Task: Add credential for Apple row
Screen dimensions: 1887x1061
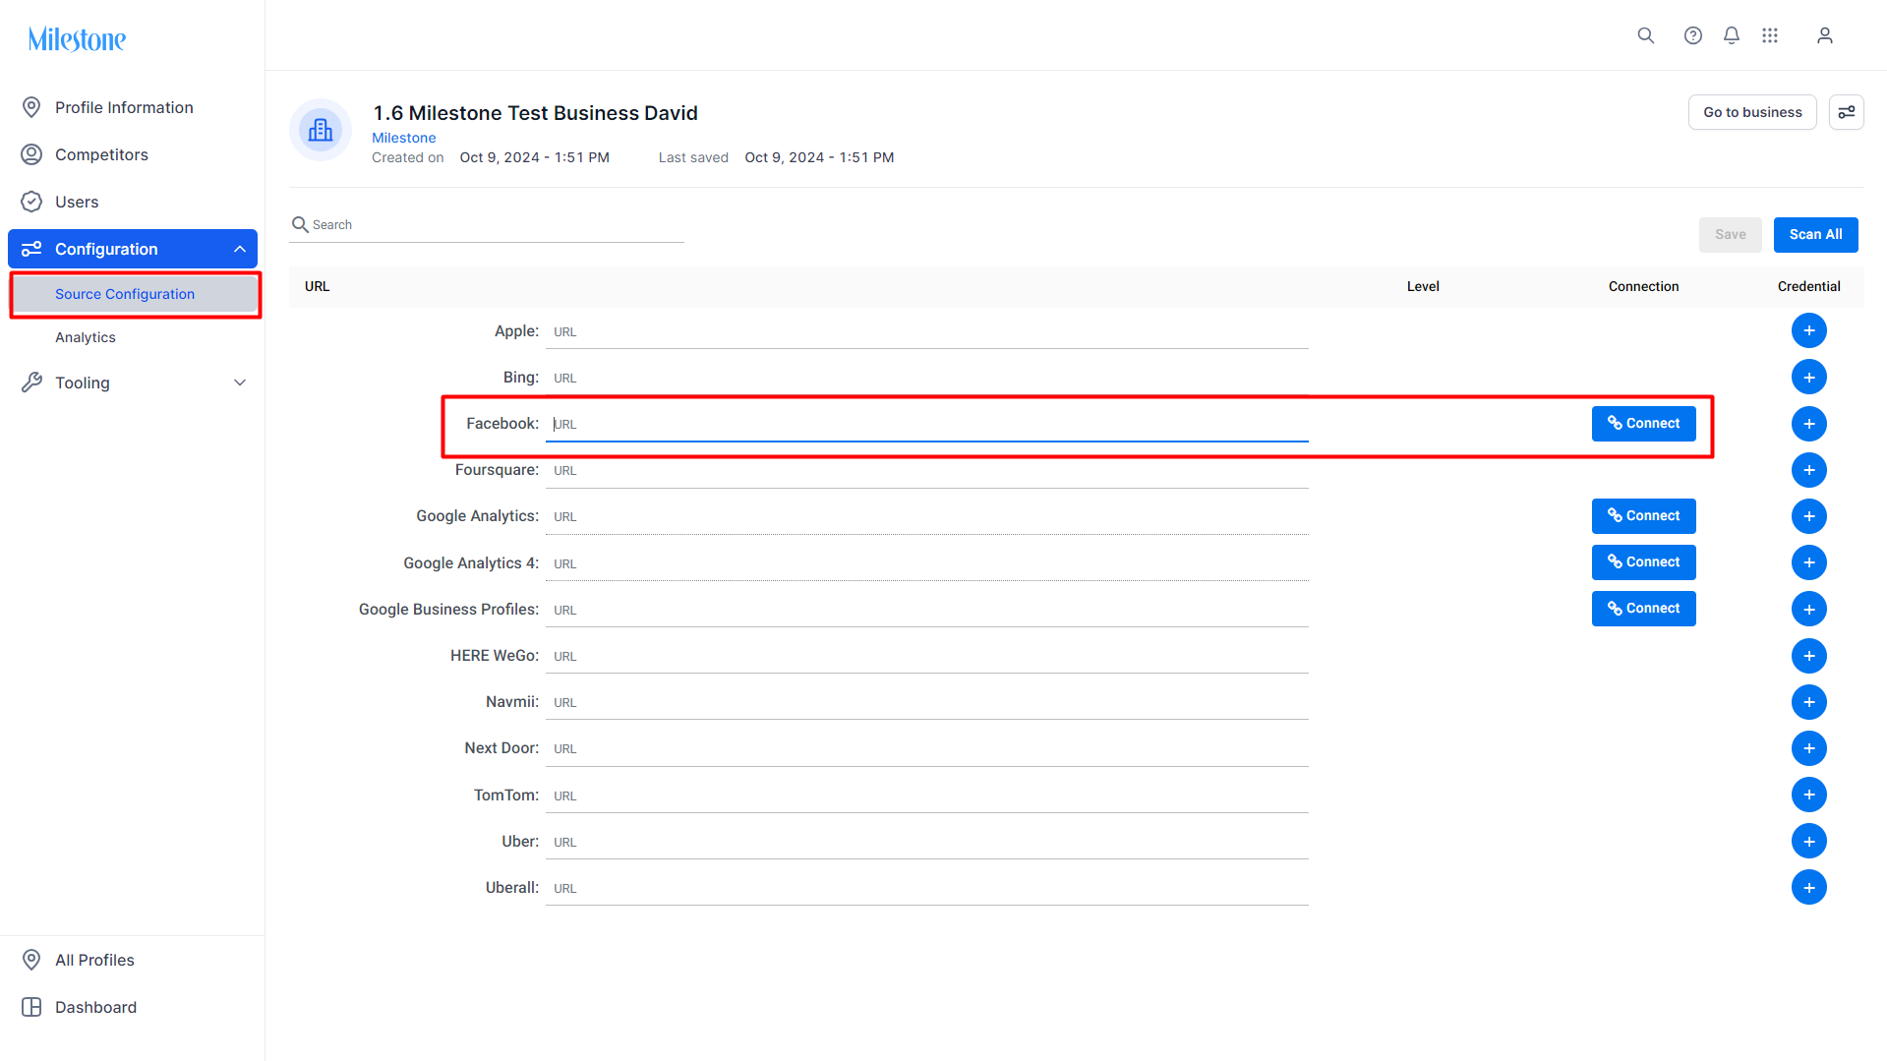Action: click(1808, 330)
